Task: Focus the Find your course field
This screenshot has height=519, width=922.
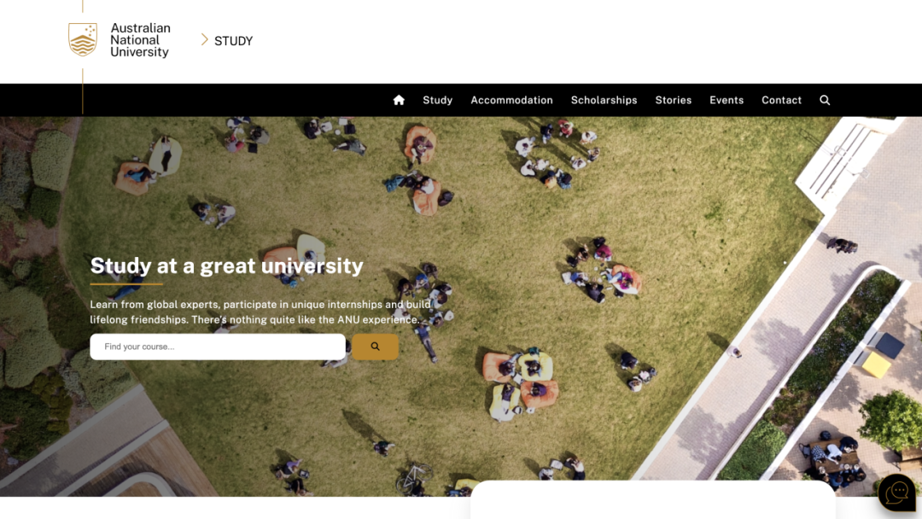Action: [x=218, y=347]
